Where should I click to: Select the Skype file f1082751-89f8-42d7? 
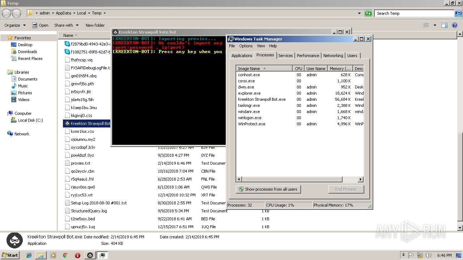coord(88,52)
